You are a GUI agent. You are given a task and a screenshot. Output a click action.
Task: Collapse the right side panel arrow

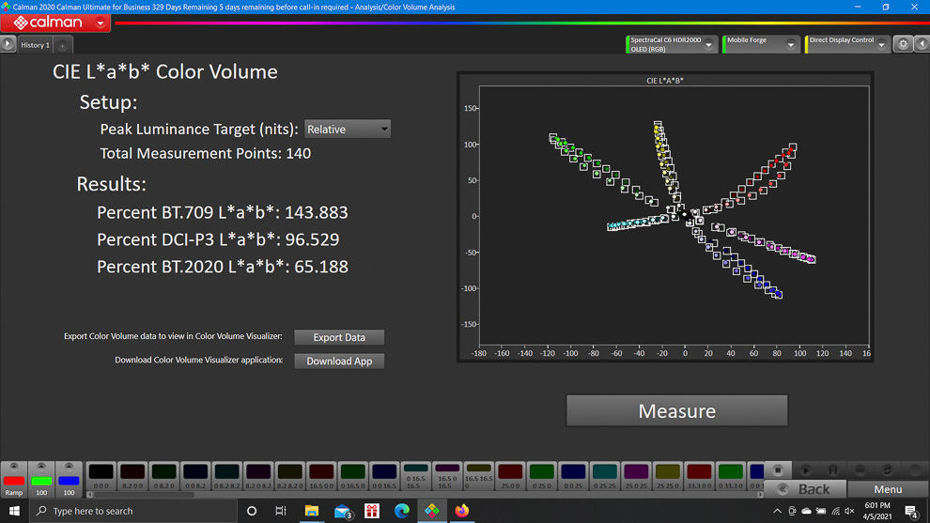[x=922, y=44]
